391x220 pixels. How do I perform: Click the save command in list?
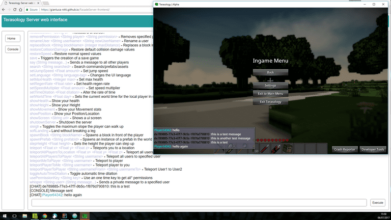[x=34, y=58]
